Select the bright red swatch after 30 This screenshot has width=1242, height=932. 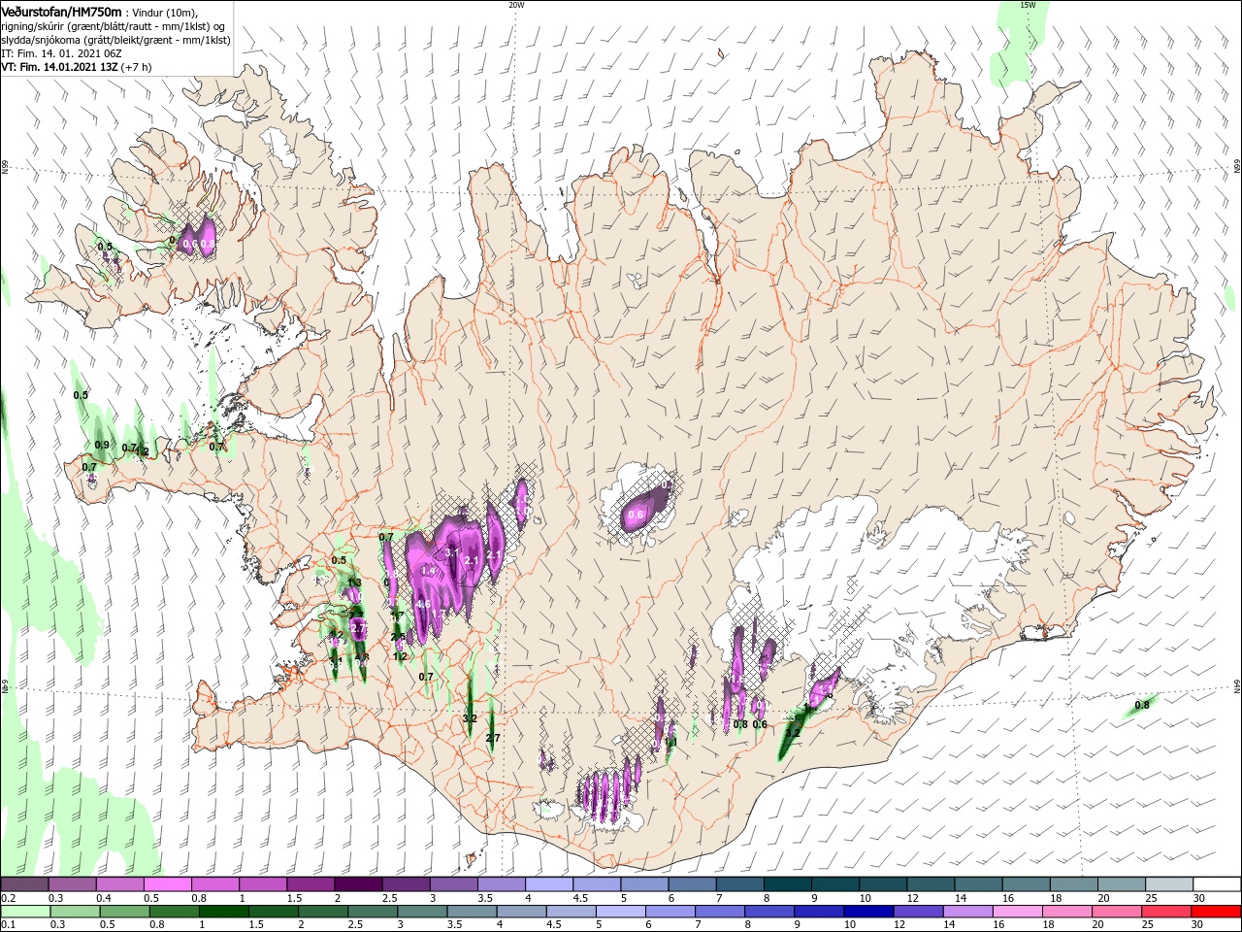point(1218,912)
